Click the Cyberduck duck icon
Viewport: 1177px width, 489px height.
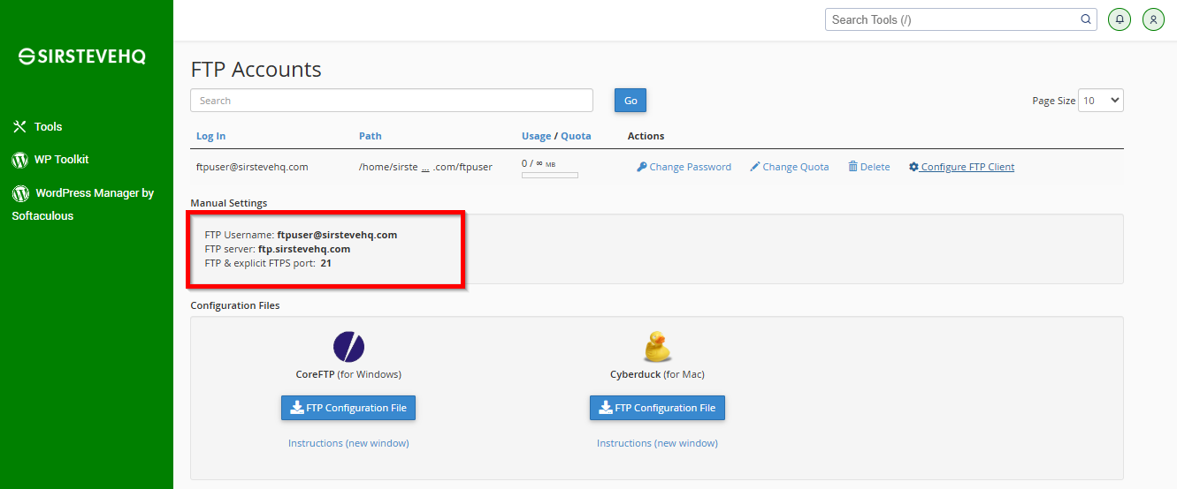click(657, 346)
